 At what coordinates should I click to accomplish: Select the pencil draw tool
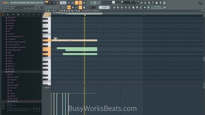click(x=60, y=11)
